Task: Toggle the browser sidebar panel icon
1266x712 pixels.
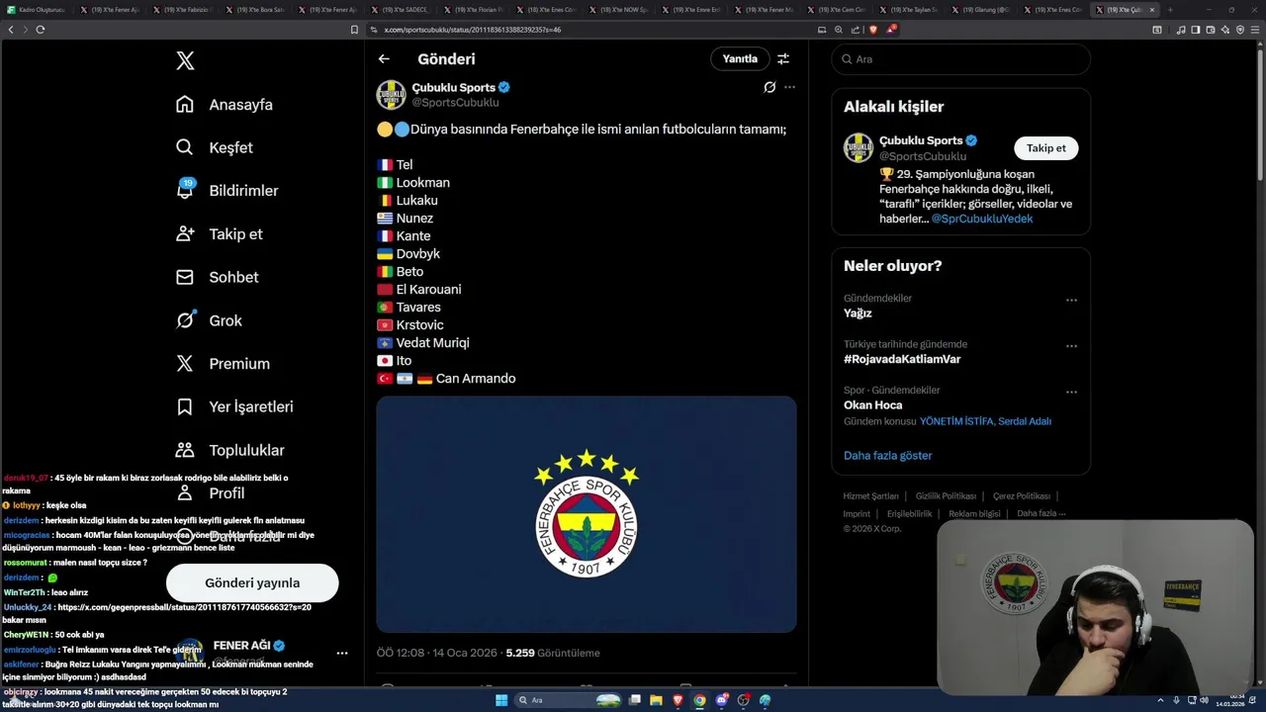Action: click(1196, 30)
